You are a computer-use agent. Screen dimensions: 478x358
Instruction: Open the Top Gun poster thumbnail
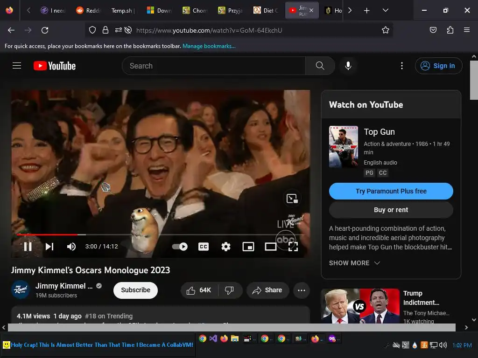(x=344, y=147)
